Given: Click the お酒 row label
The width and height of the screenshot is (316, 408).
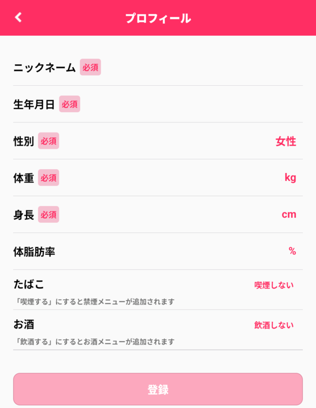Looking at the screenshot, I should [x=24, y=324].
